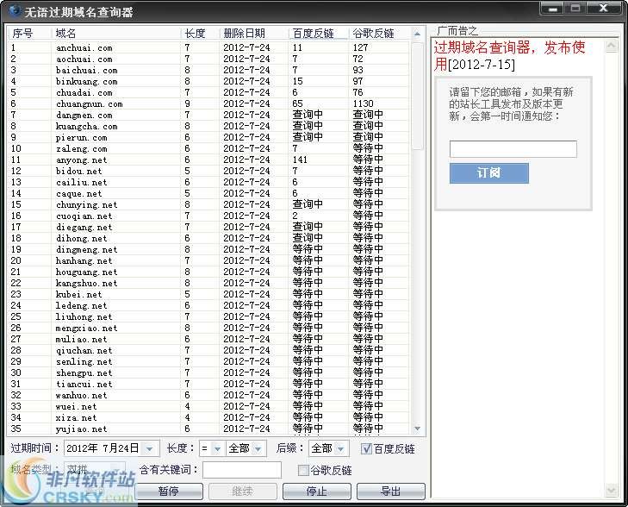
Task: Open the 域名类型 dropdown
Action: (x=116, y=469)
